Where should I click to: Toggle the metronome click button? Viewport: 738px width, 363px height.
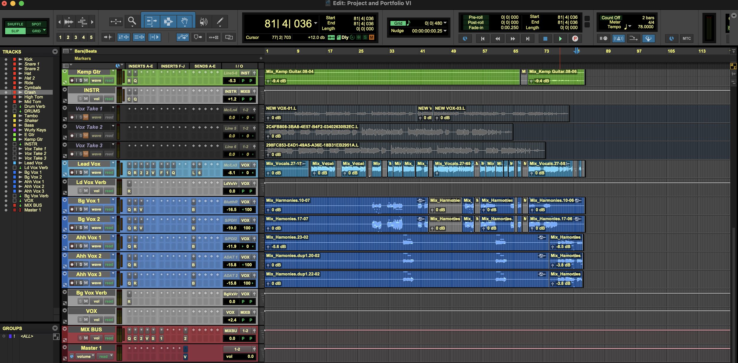point(618,38)
